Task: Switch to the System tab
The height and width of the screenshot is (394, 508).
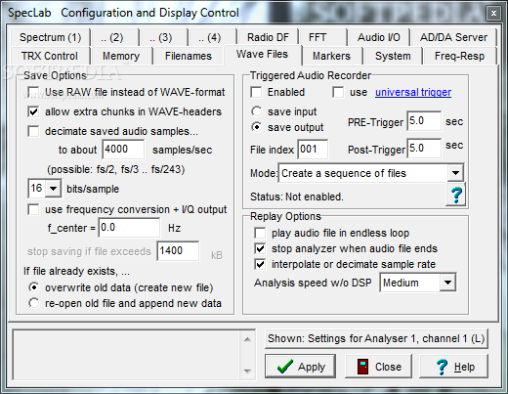Action: click(x=393, y=56)
